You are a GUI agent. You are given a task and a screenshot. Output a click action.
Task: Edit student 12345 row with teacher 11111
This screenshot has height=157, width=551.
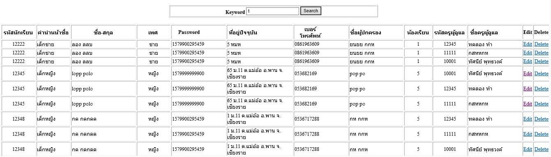click(x=528, y=104)
